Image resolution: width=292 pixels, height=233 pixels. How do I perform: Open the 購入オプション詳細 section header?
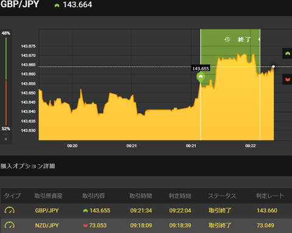pos(28,166)
